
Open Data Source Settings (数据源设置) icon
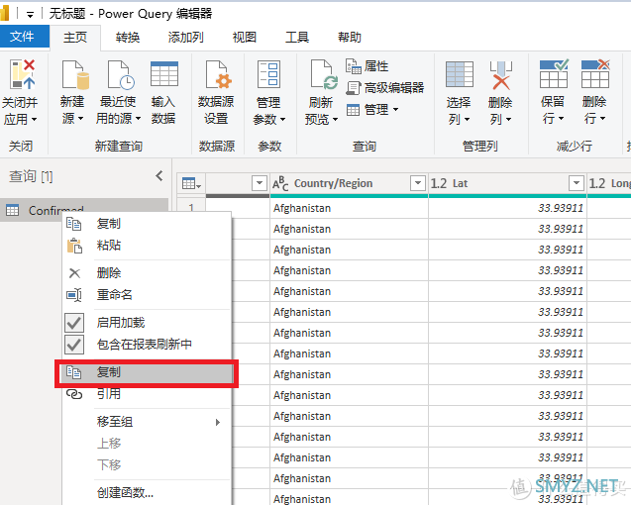[218, 74]
